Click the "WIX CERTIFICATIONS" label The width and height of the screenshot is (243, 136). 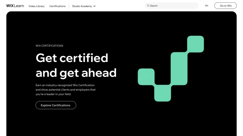(x=49, y=46)
